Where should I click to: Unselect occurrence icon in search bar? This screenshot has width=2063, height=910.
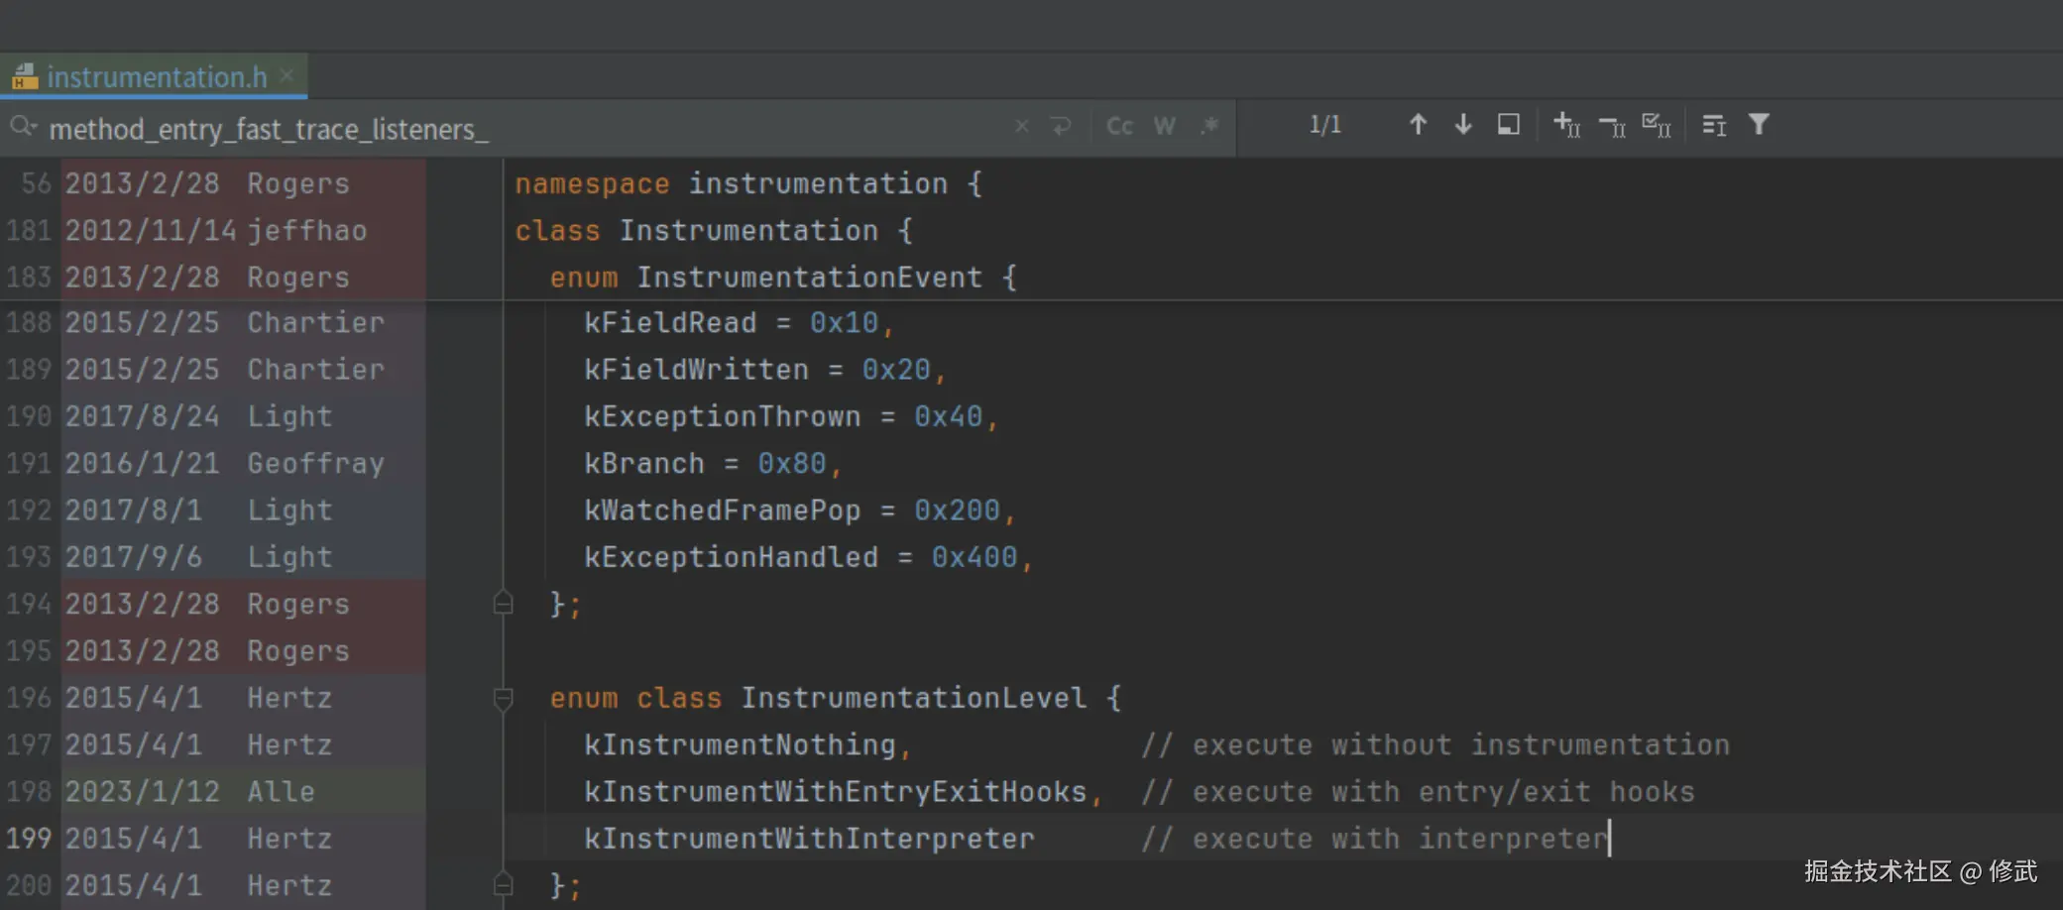[x=1612, y=126]
